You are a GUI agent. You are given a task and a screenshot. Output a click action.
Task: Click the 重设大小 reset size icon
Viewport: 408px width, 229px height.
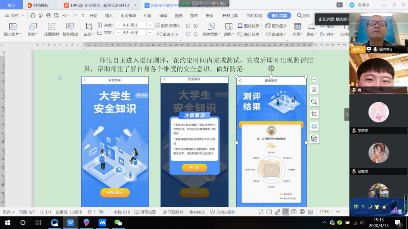(x=167, y=34)
